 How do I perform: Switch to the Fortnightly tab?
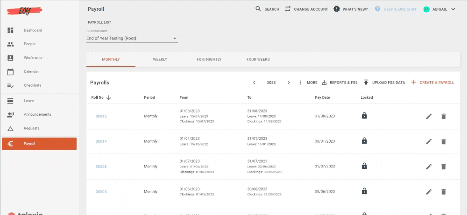coord(209,60)
